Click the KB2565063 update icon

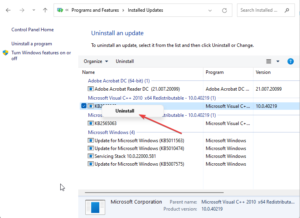[x=91, y=123]
